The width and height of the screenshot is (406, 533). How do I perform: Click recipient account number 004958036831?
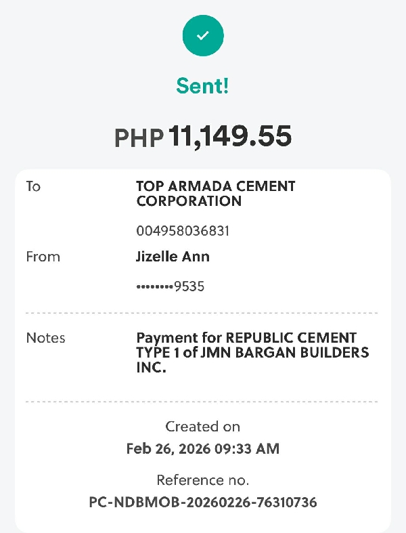tap(183, 231)
